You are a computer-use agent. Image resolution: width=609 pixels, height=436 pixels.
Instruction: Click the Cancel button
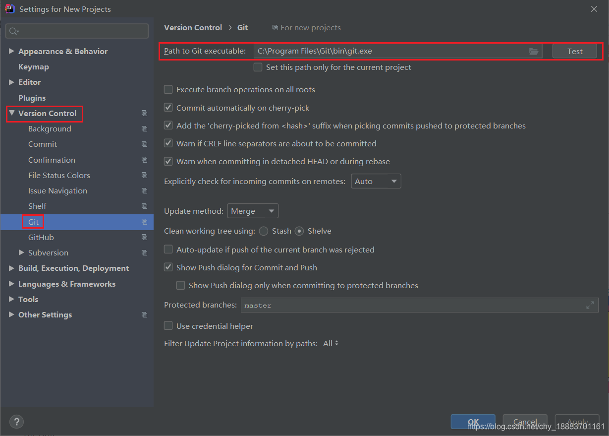coord(525,422)
